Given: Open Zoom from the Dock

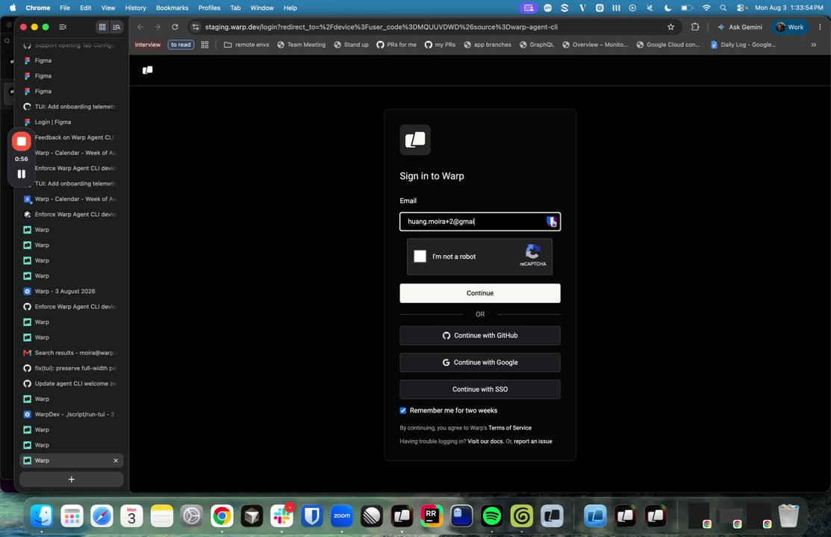Looking at the screenshot, I should 342,516.
